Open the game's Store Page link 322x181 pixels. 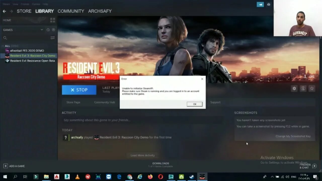pos(73,102)
